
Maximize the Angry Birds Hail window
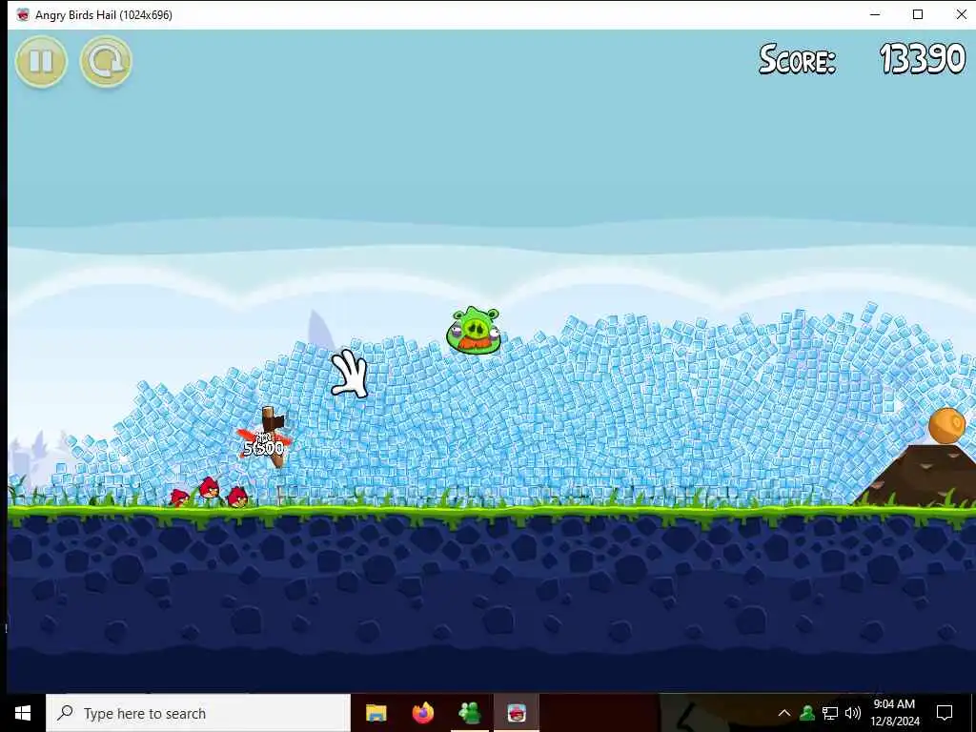tap(918, 14)
